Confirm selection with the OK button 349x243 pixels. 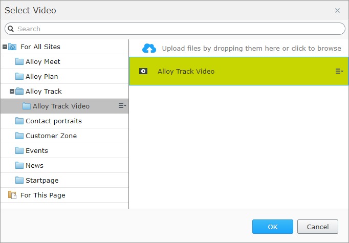(x=272, y=227)
